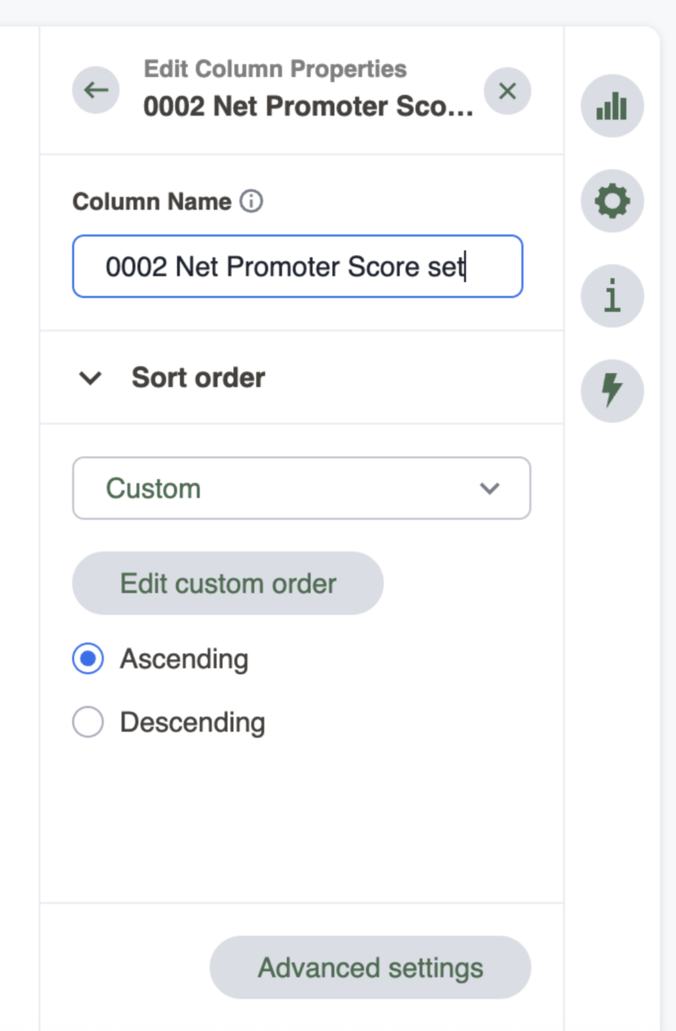Open the Custom sort type dropdown
Viewport: 676px width, 1031px height.
click(301, 488)
